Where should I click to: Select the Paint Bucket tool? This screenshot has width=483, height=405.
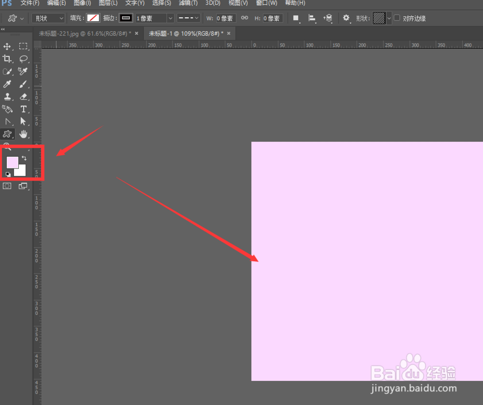pos(7,109)
